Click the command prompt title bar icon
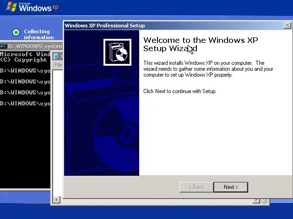Screen dimensions: 293x219 click(x=3, y=46)
